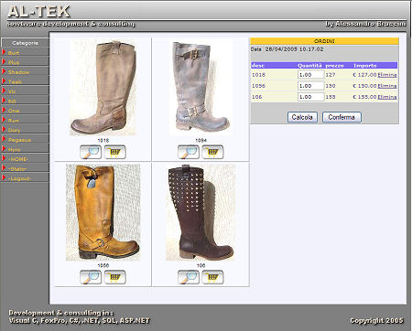Select the order date '28/04/2005 10.17.02'
This screenshot has width=412, height=331.
[x=294, y=49]
